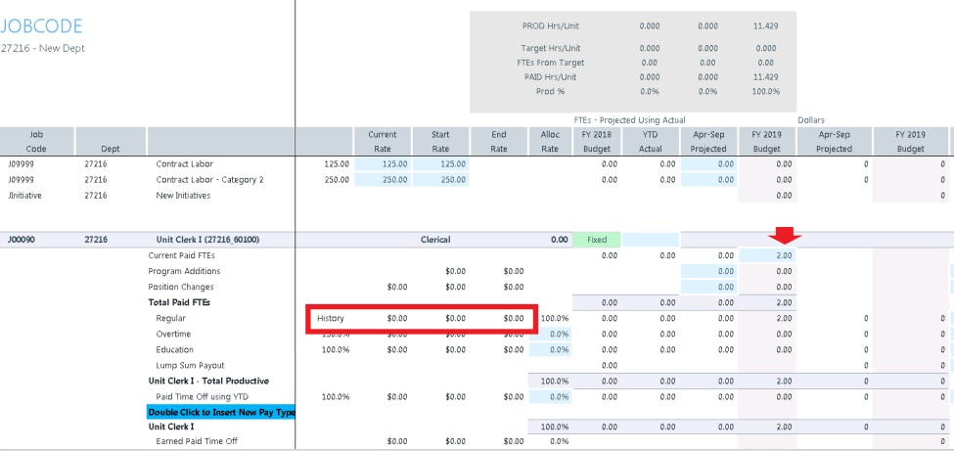Image resolution: width=954 pixels, height=451 pixels.
Task: Click the Job Code column header
Action: (36, 141)
